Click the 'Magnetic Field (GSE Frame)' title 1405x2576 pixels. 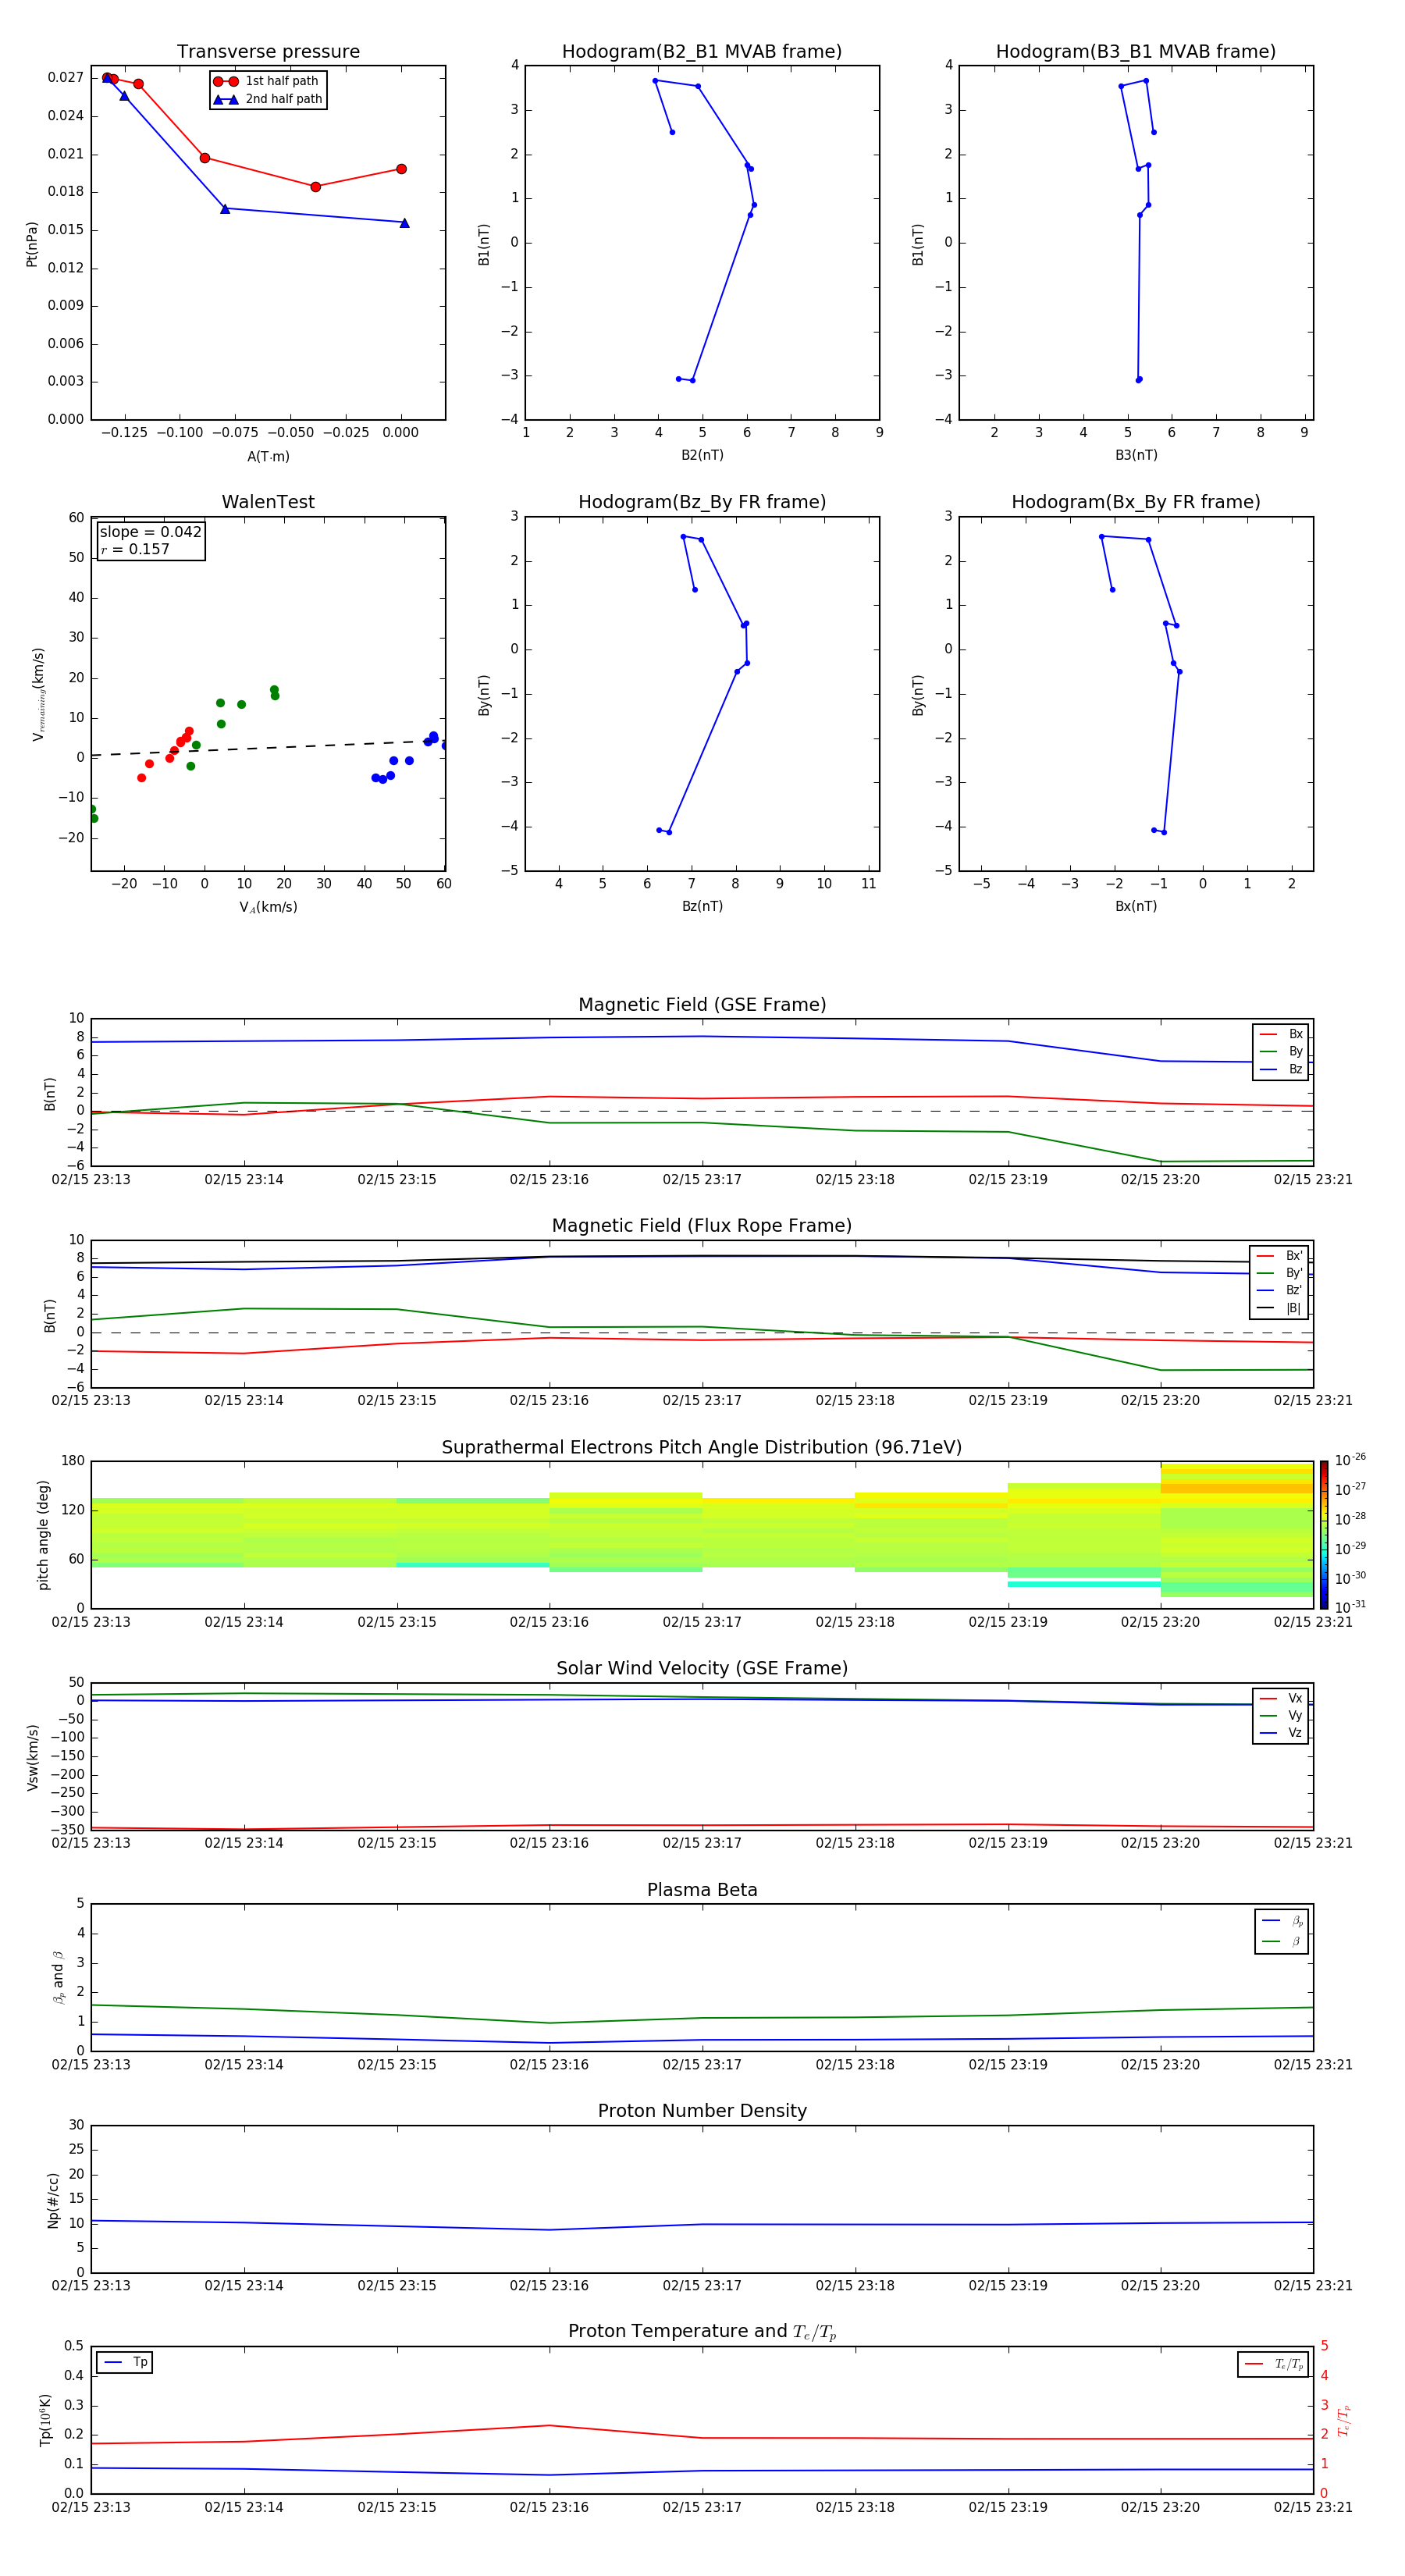702,1005
